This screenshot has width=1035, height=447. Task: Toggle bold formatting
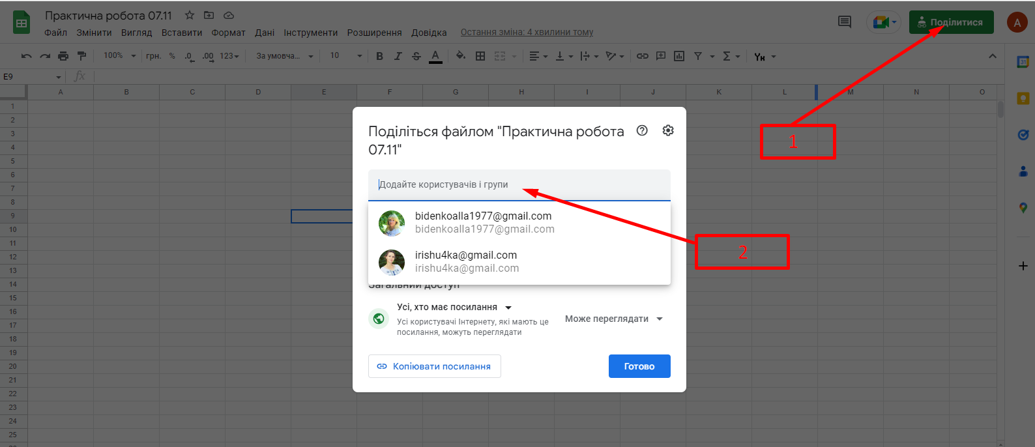click(379, 56)
